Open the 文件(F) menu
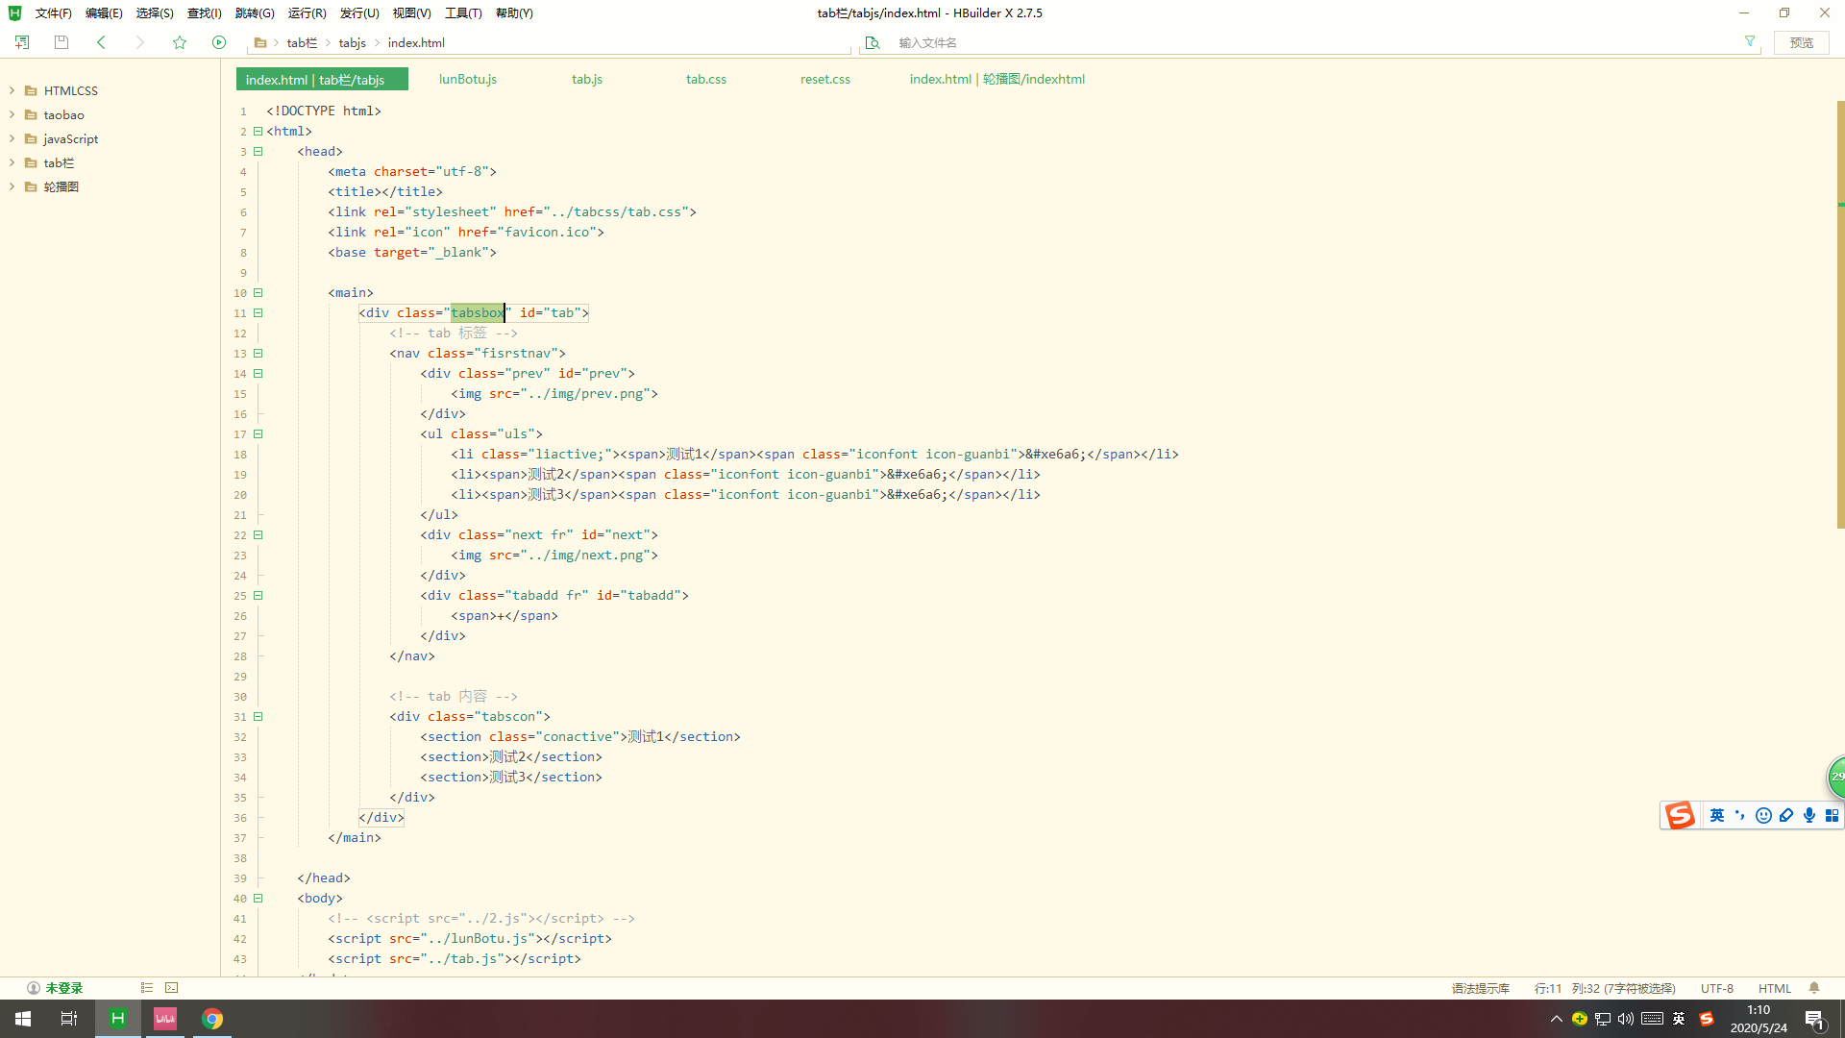 (53, 12)
